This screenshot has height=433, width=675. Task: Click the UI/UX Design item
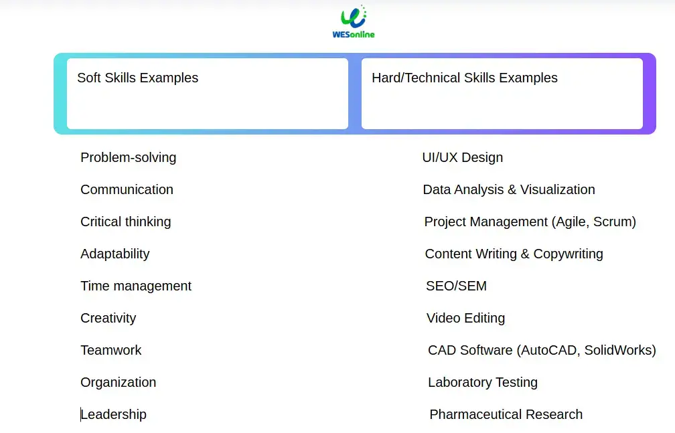(463, 157)
